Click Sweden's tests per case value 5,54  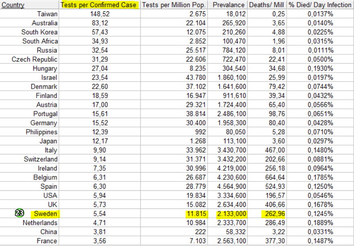[100, 213]
